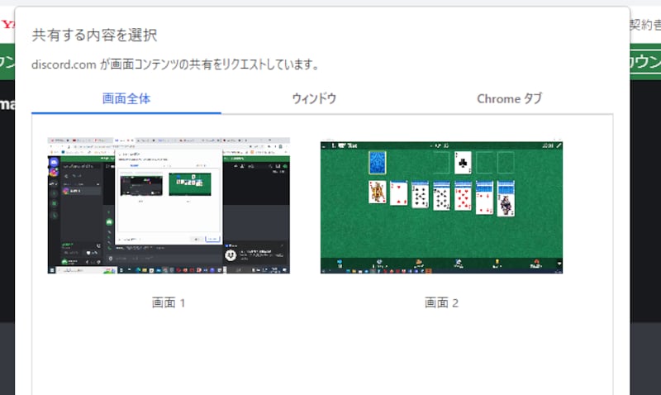Screen dimensions: 661x395
Task: Click the red Y logo behind dialog
Action: pyautogui.click(x=7, y=25)
